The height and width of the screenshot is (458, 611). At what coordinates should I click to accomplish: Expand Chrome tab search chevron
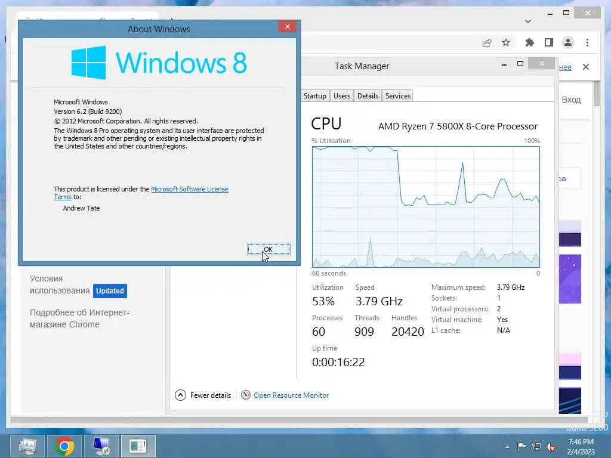pos(528,21)
